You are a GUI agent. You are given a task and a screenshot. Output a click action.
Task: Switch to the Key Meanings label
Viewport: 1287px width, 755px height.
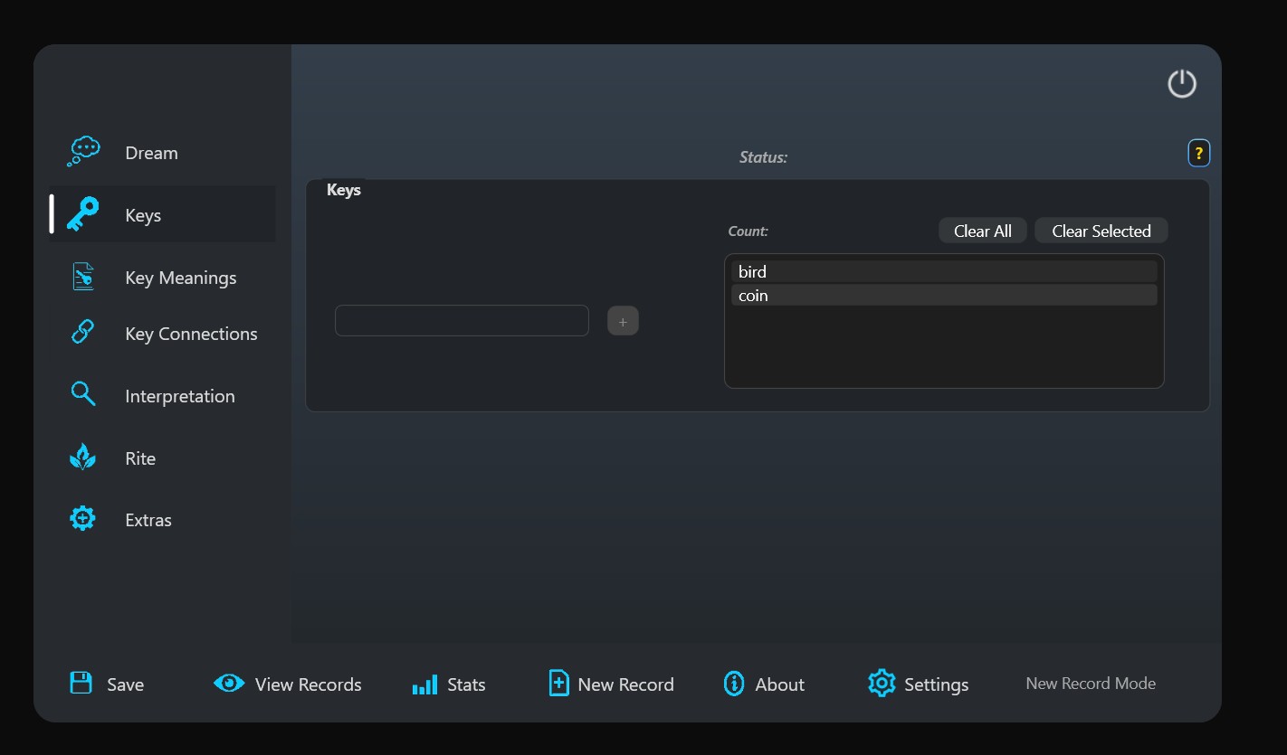(x=181, y=278)
